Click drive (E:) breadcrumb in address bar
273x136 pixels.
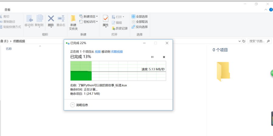click(4, 41)
